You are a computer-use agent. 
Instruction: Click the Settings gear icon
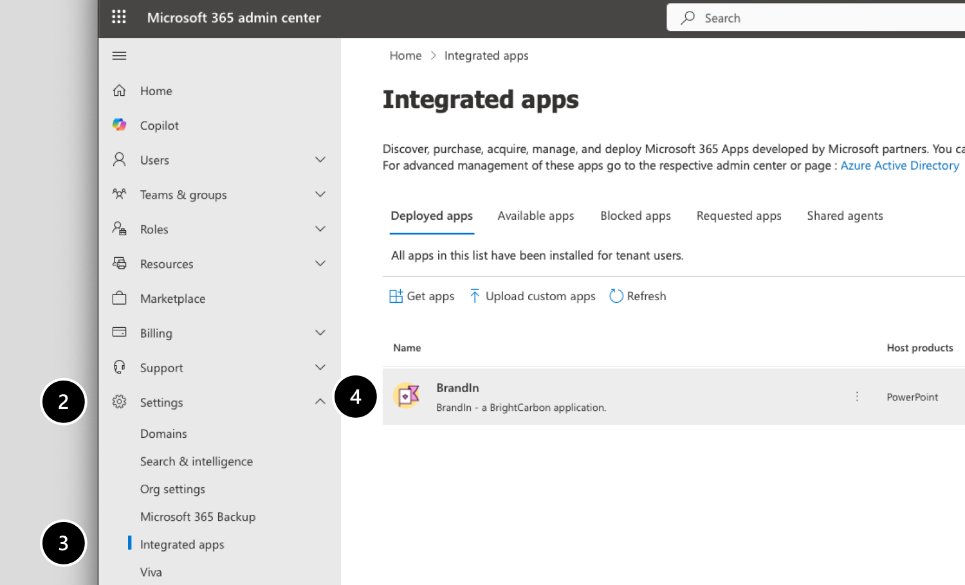pyautogui.click(x=119, y=402)
